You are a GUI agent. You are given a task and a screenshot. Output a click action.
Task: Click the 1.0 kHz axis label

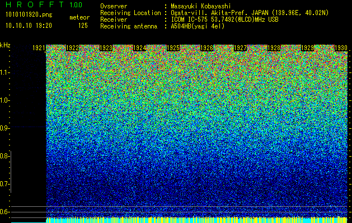[x=4, y=100]
